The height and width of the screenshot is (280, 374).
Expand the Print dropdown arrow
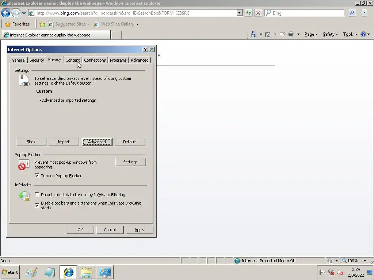pos(298,34)
